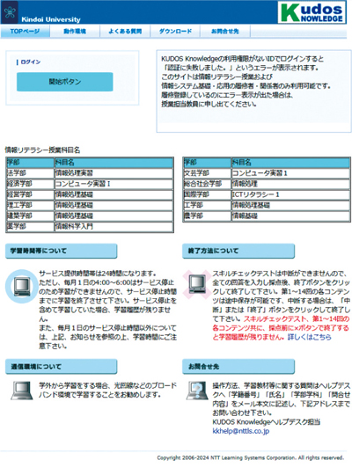This screenshot has height=475, width=352.
Task: Select the 国際学部 table cell
Action: click(x=208, y=194)
